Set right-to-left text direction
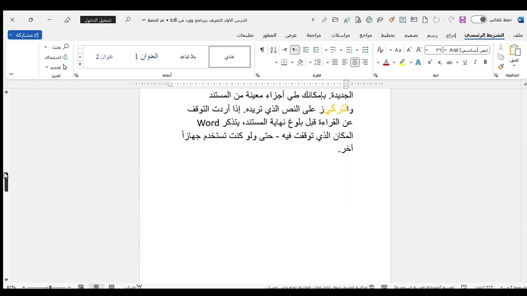The height and width of the screenshot is (296, 527). [295, 50]
